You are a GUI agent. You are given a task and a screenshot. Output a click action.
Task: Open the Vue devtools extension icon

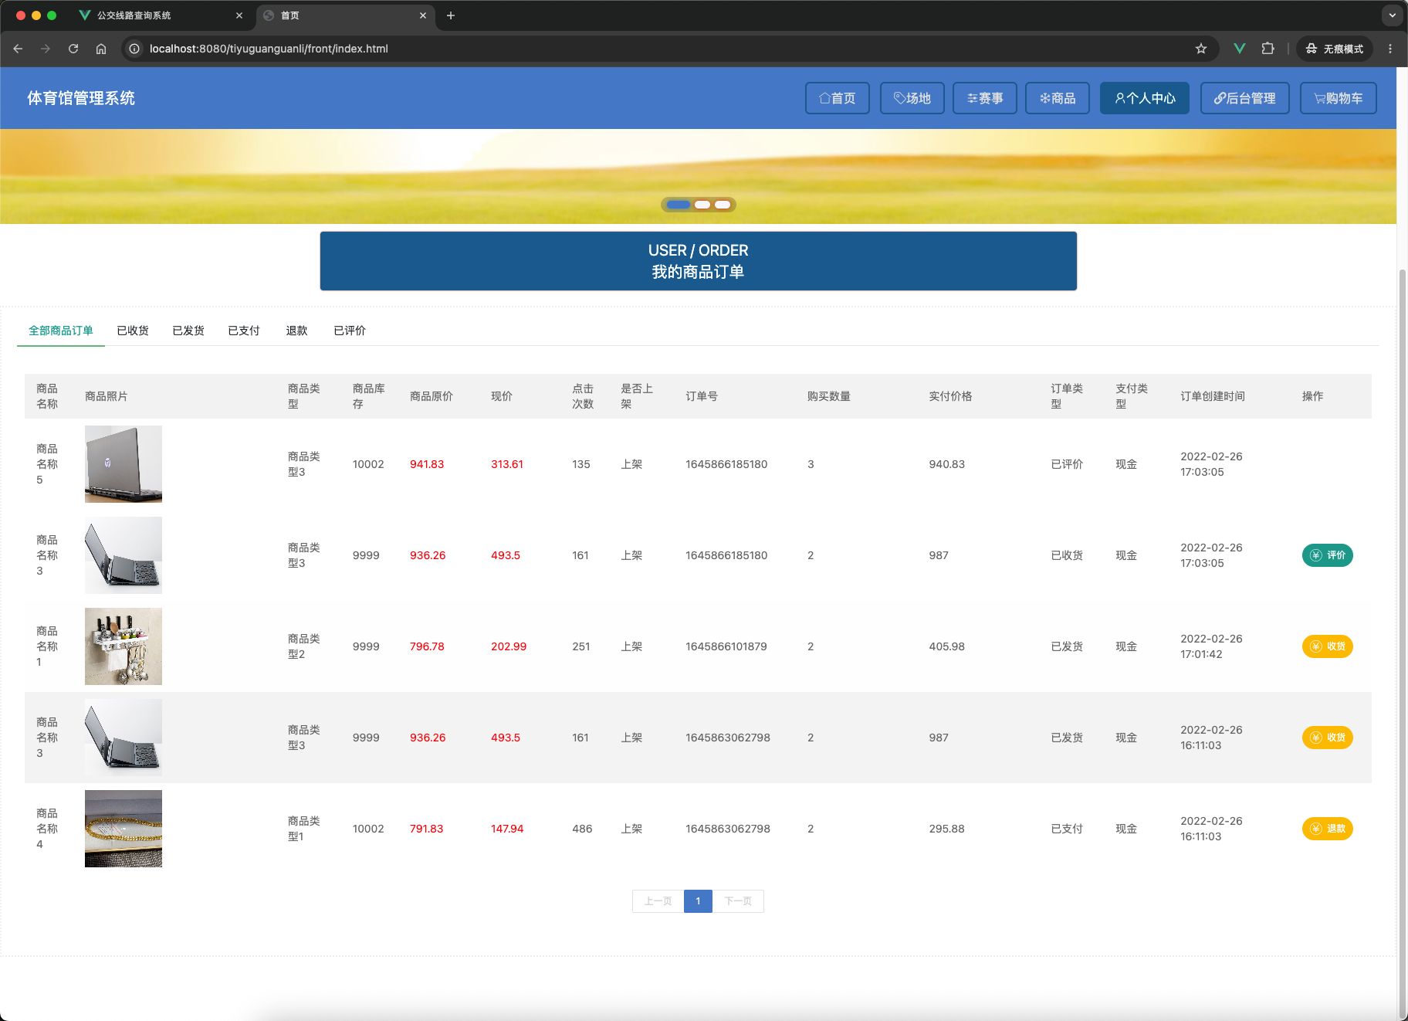click(x=1240, y=49)
